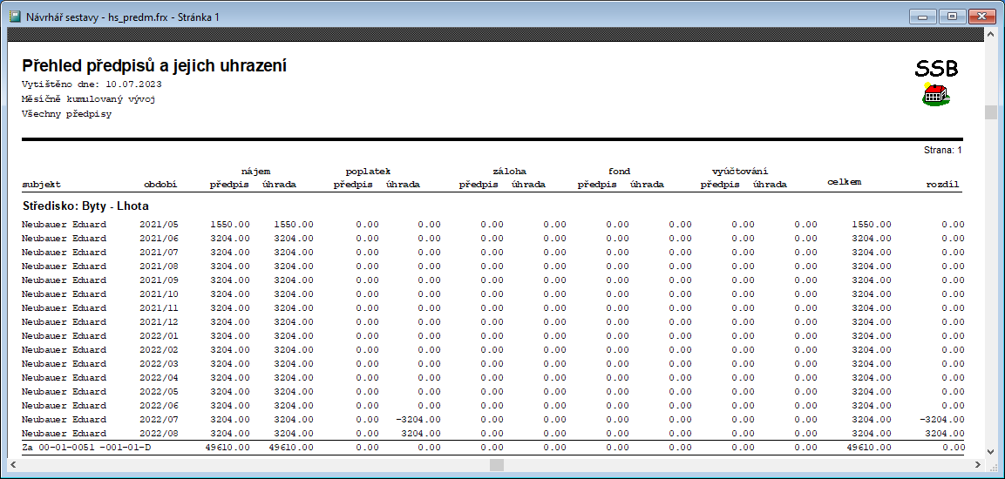Click the horizontal scrollbar right arrow
Screen dimensions: 1005x479
976,465
